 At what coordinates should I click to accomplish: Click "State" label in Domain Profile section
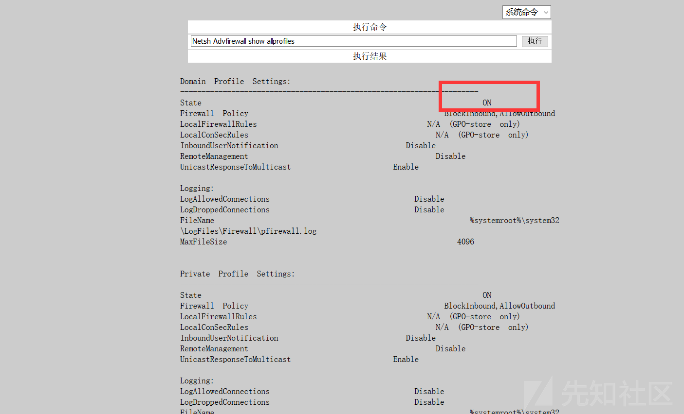tap(190, 103)
